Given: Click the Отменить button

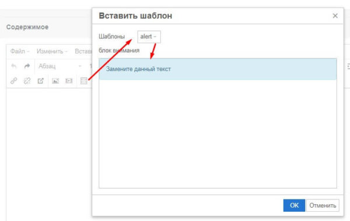Looking at the screenshot, I should click(323, 205).
